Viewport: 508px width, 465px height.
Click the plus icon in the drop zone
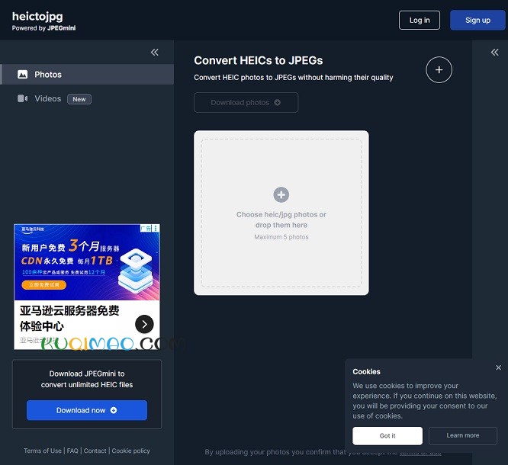click(x=281, y=194)
